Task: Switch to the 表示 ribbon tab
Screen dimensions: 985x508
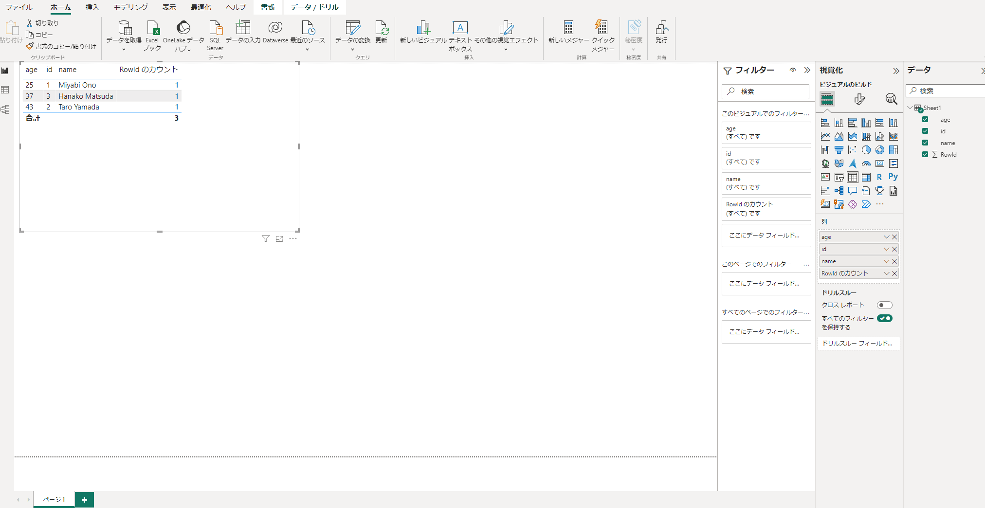Action: tap(169, 7)
